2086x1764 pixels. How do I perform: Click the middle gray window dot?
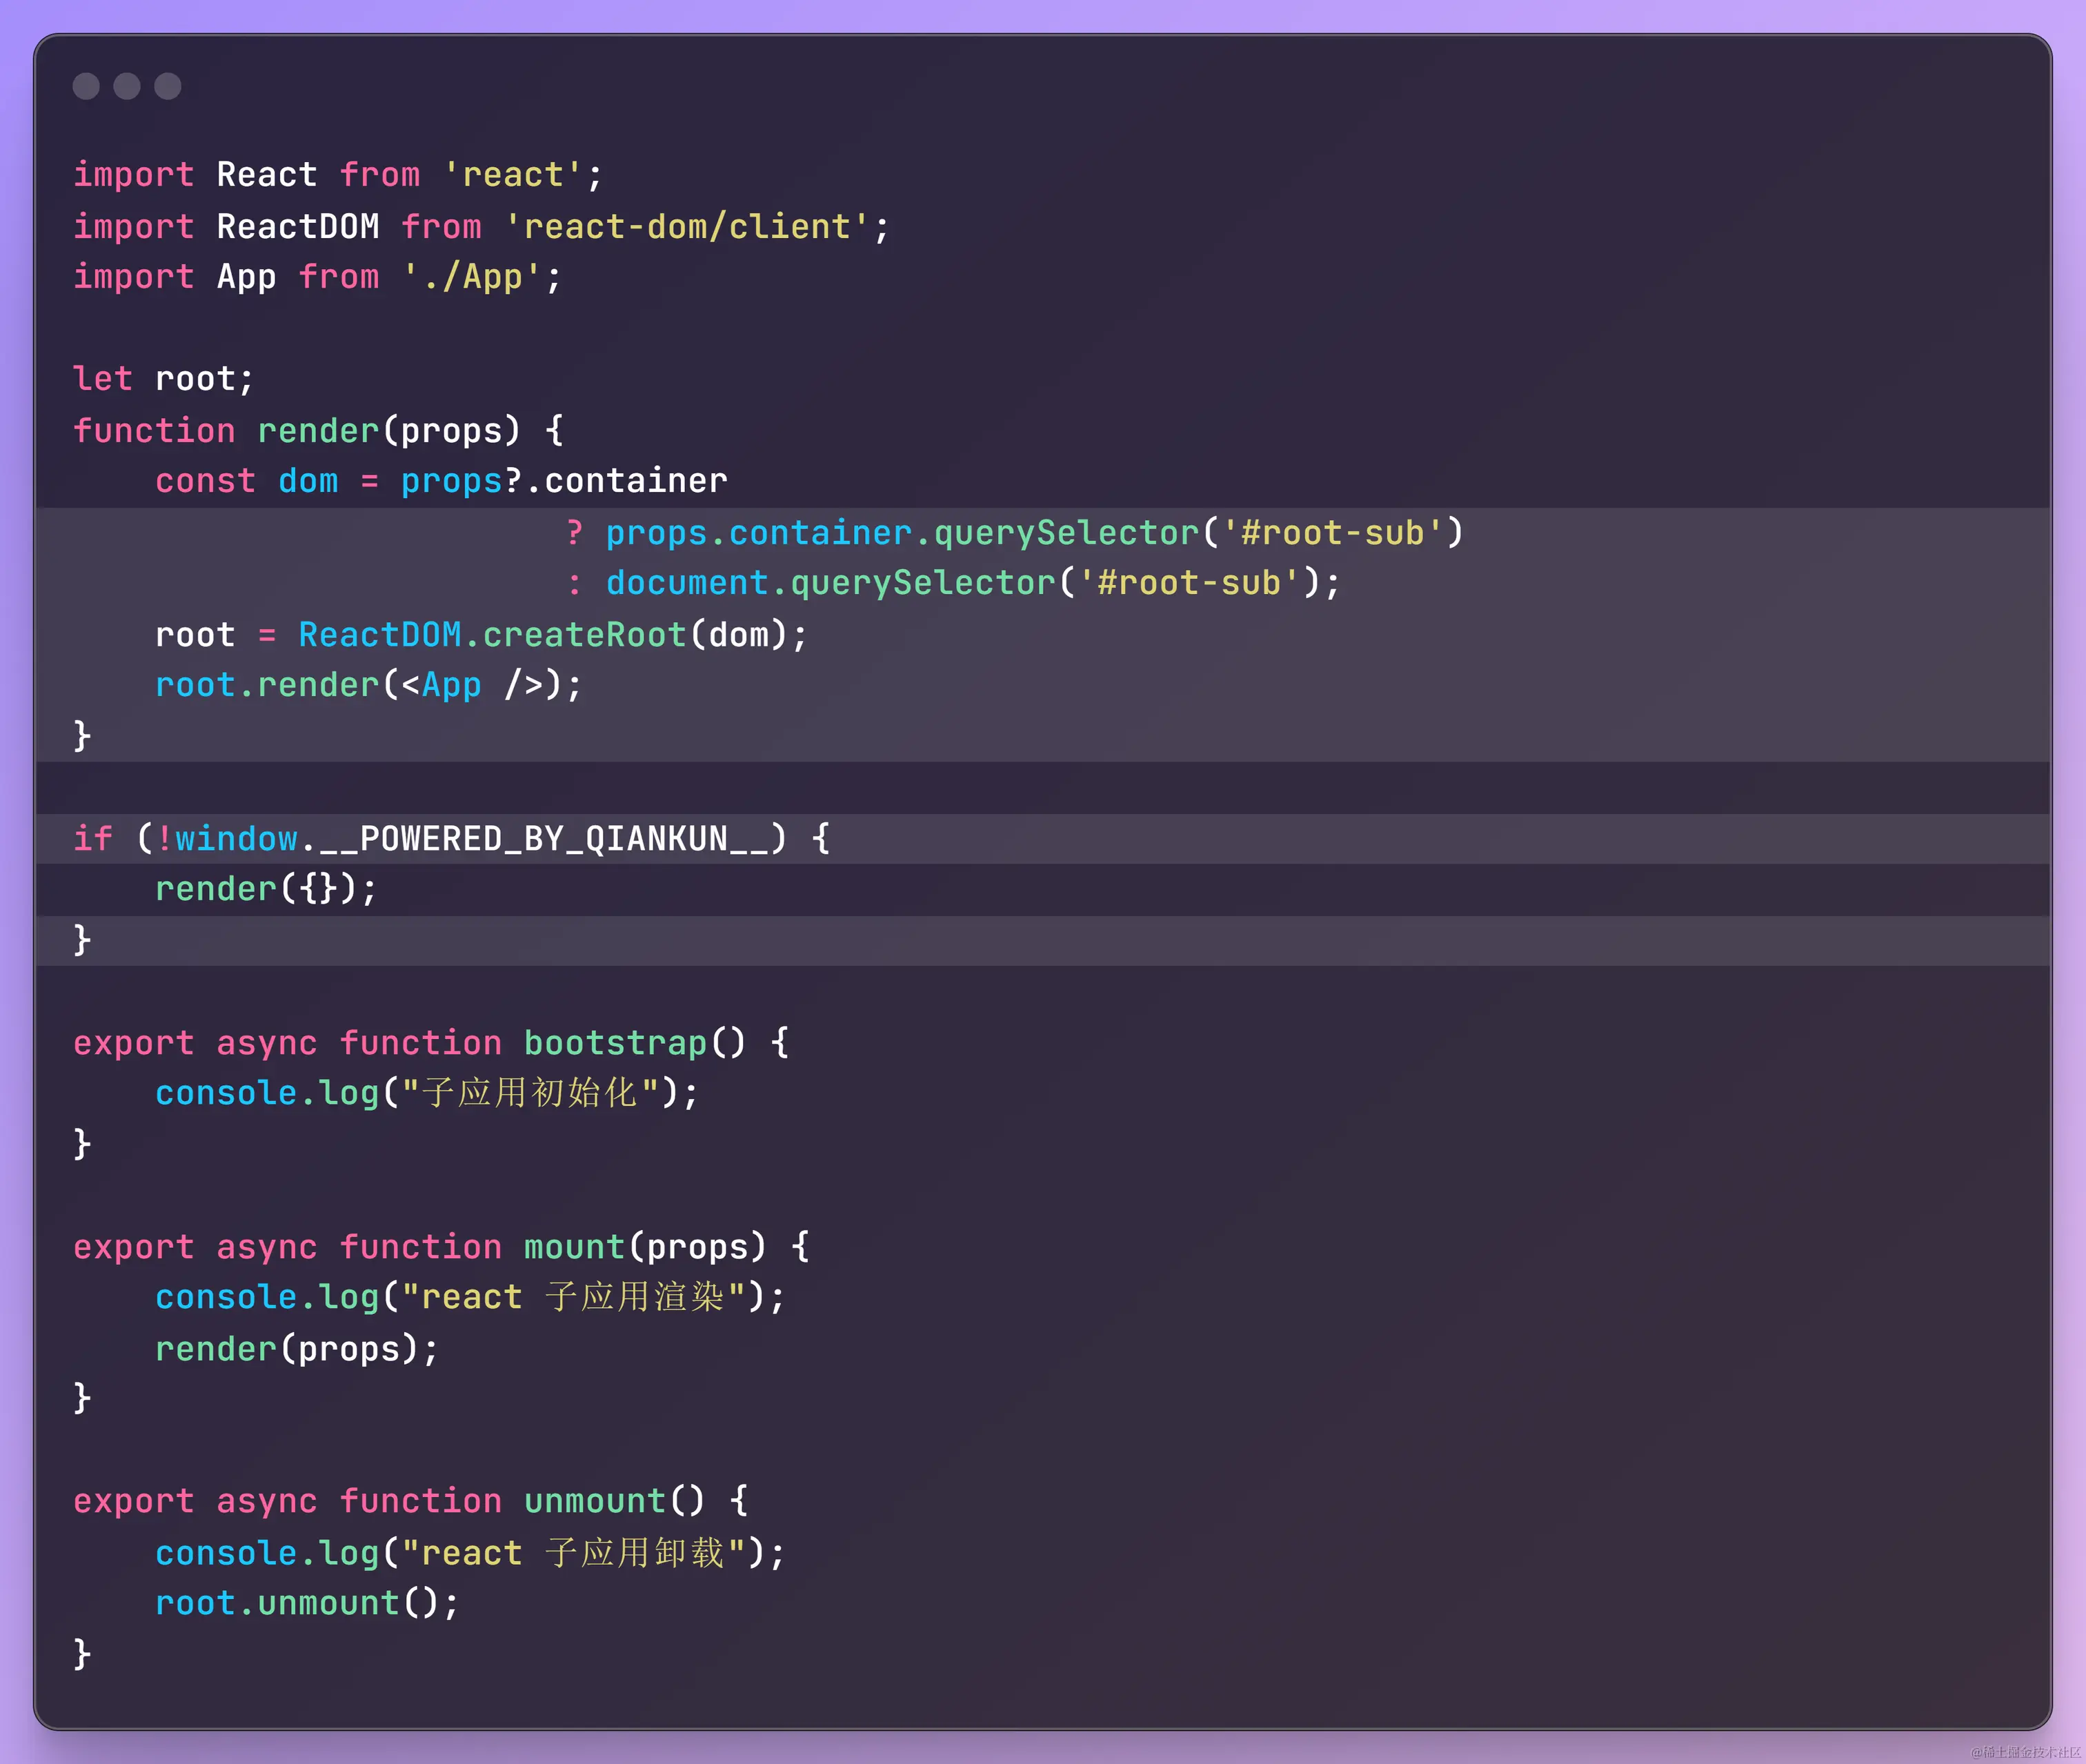click(127, 86)
